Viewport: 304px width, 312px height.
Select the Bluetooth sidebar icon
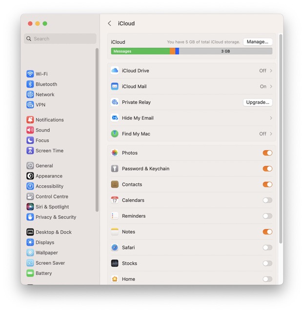(30, 84)
